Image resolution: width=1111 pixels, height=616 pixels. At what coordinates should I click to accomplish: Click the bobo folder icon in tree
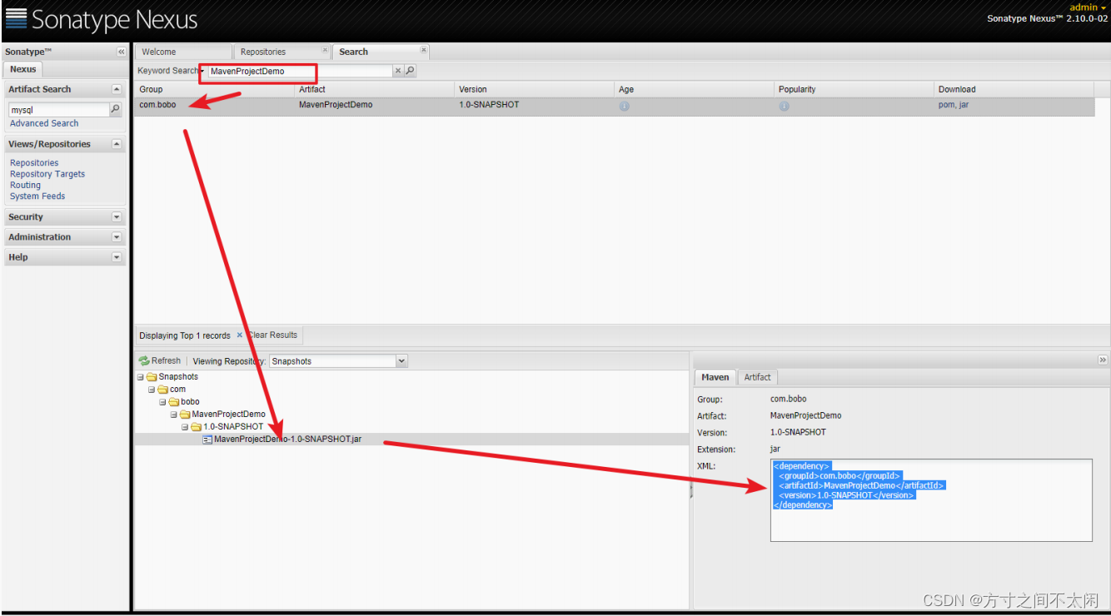click(x=174, y=401)
